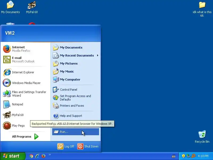The image size is (213, 160).
Task: Select the Run... command
Action: pos(76,132)
